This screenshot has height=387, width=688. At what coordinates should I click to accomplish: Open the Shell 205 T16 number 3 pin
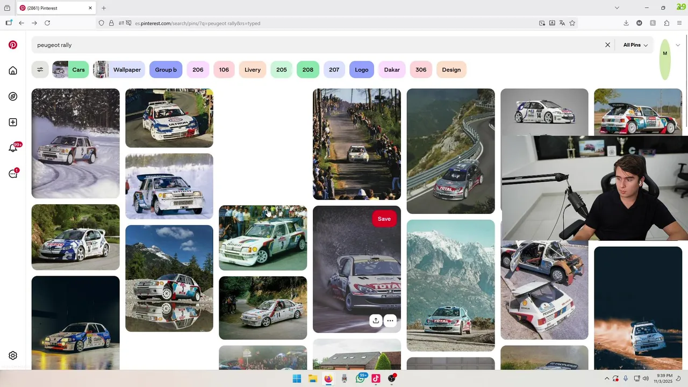click(x=263, y=238)
